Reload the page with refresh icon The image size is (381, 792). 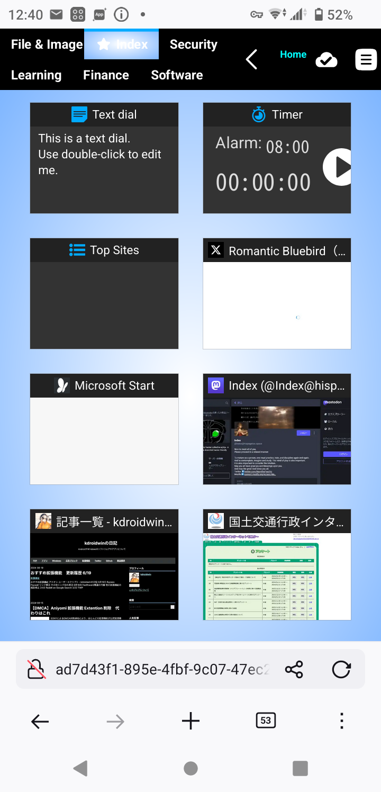pyautogui.click(x=341, y=670)
